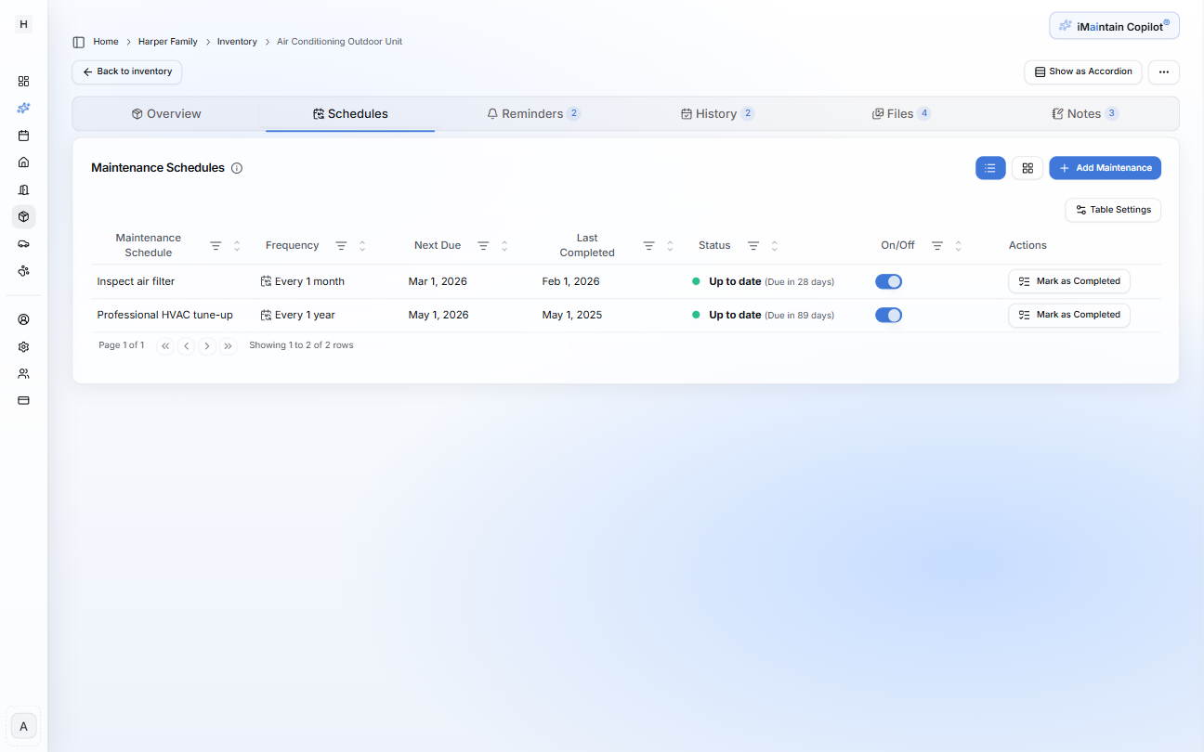Open the Calendar icon in the sidebar
This screenshot has height=752, width=1204.
23,135
